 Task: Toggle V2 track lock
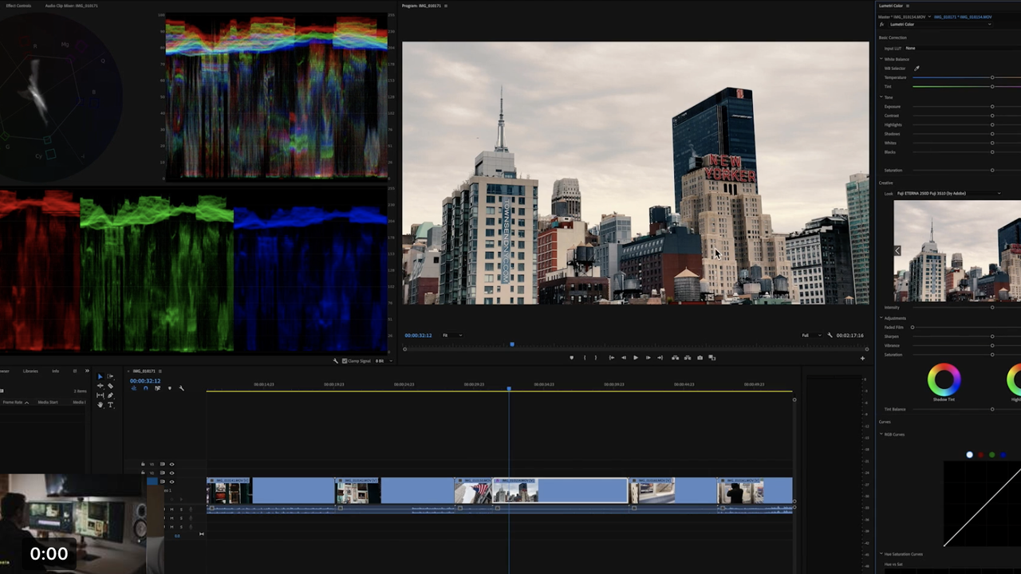(143, 473)
